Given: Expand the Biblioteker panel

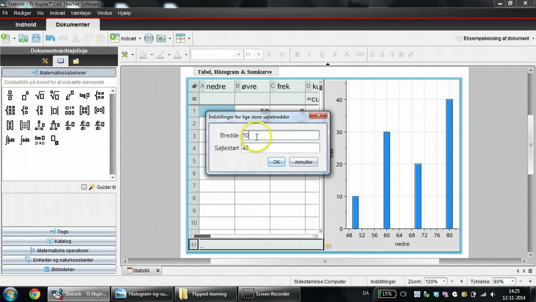Looking at the screenshot, I should [x=59, y=269].
